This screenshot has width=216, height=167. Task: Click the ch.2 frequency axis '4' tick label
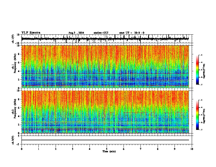pos(19,116)
